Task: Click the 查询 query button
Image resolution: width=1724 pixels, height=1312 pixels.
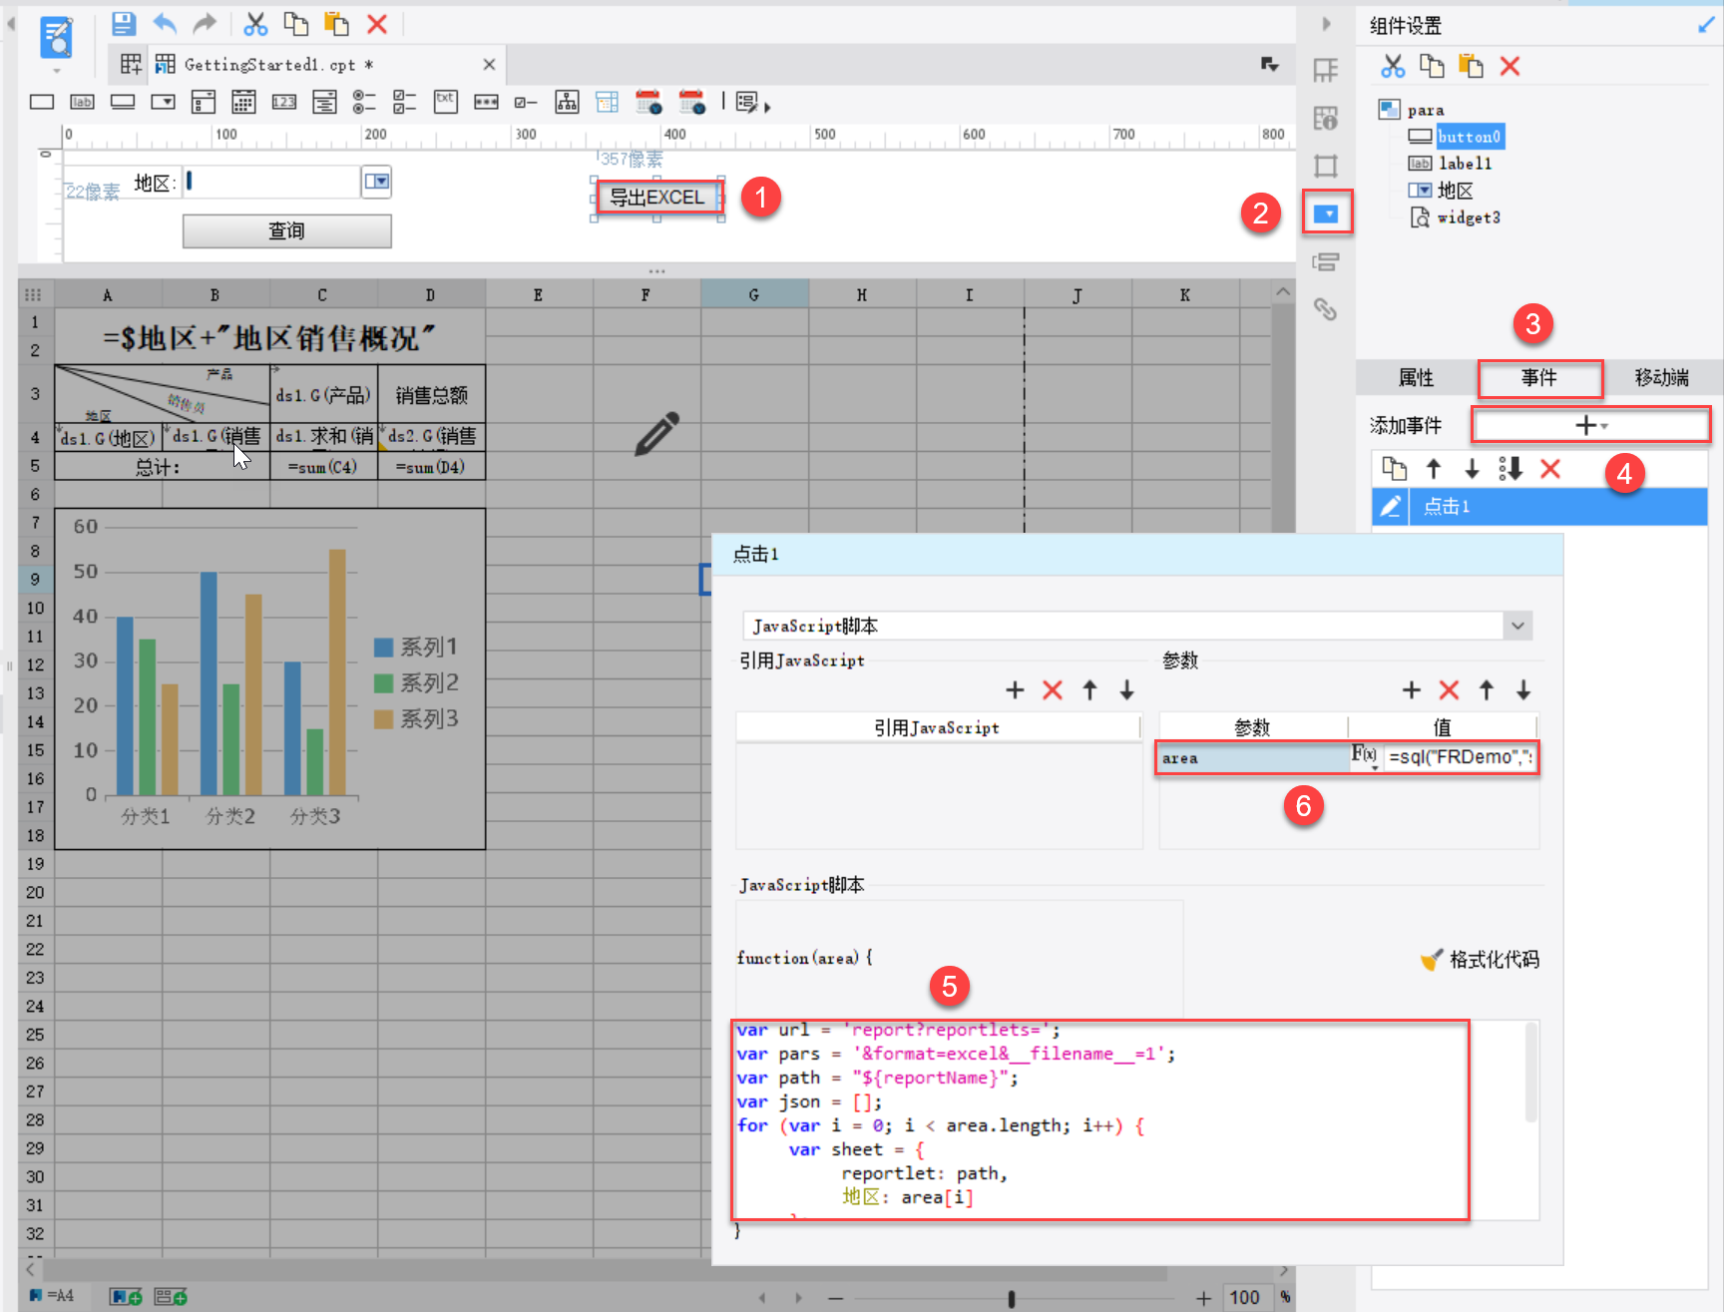Action: point(286,231)
